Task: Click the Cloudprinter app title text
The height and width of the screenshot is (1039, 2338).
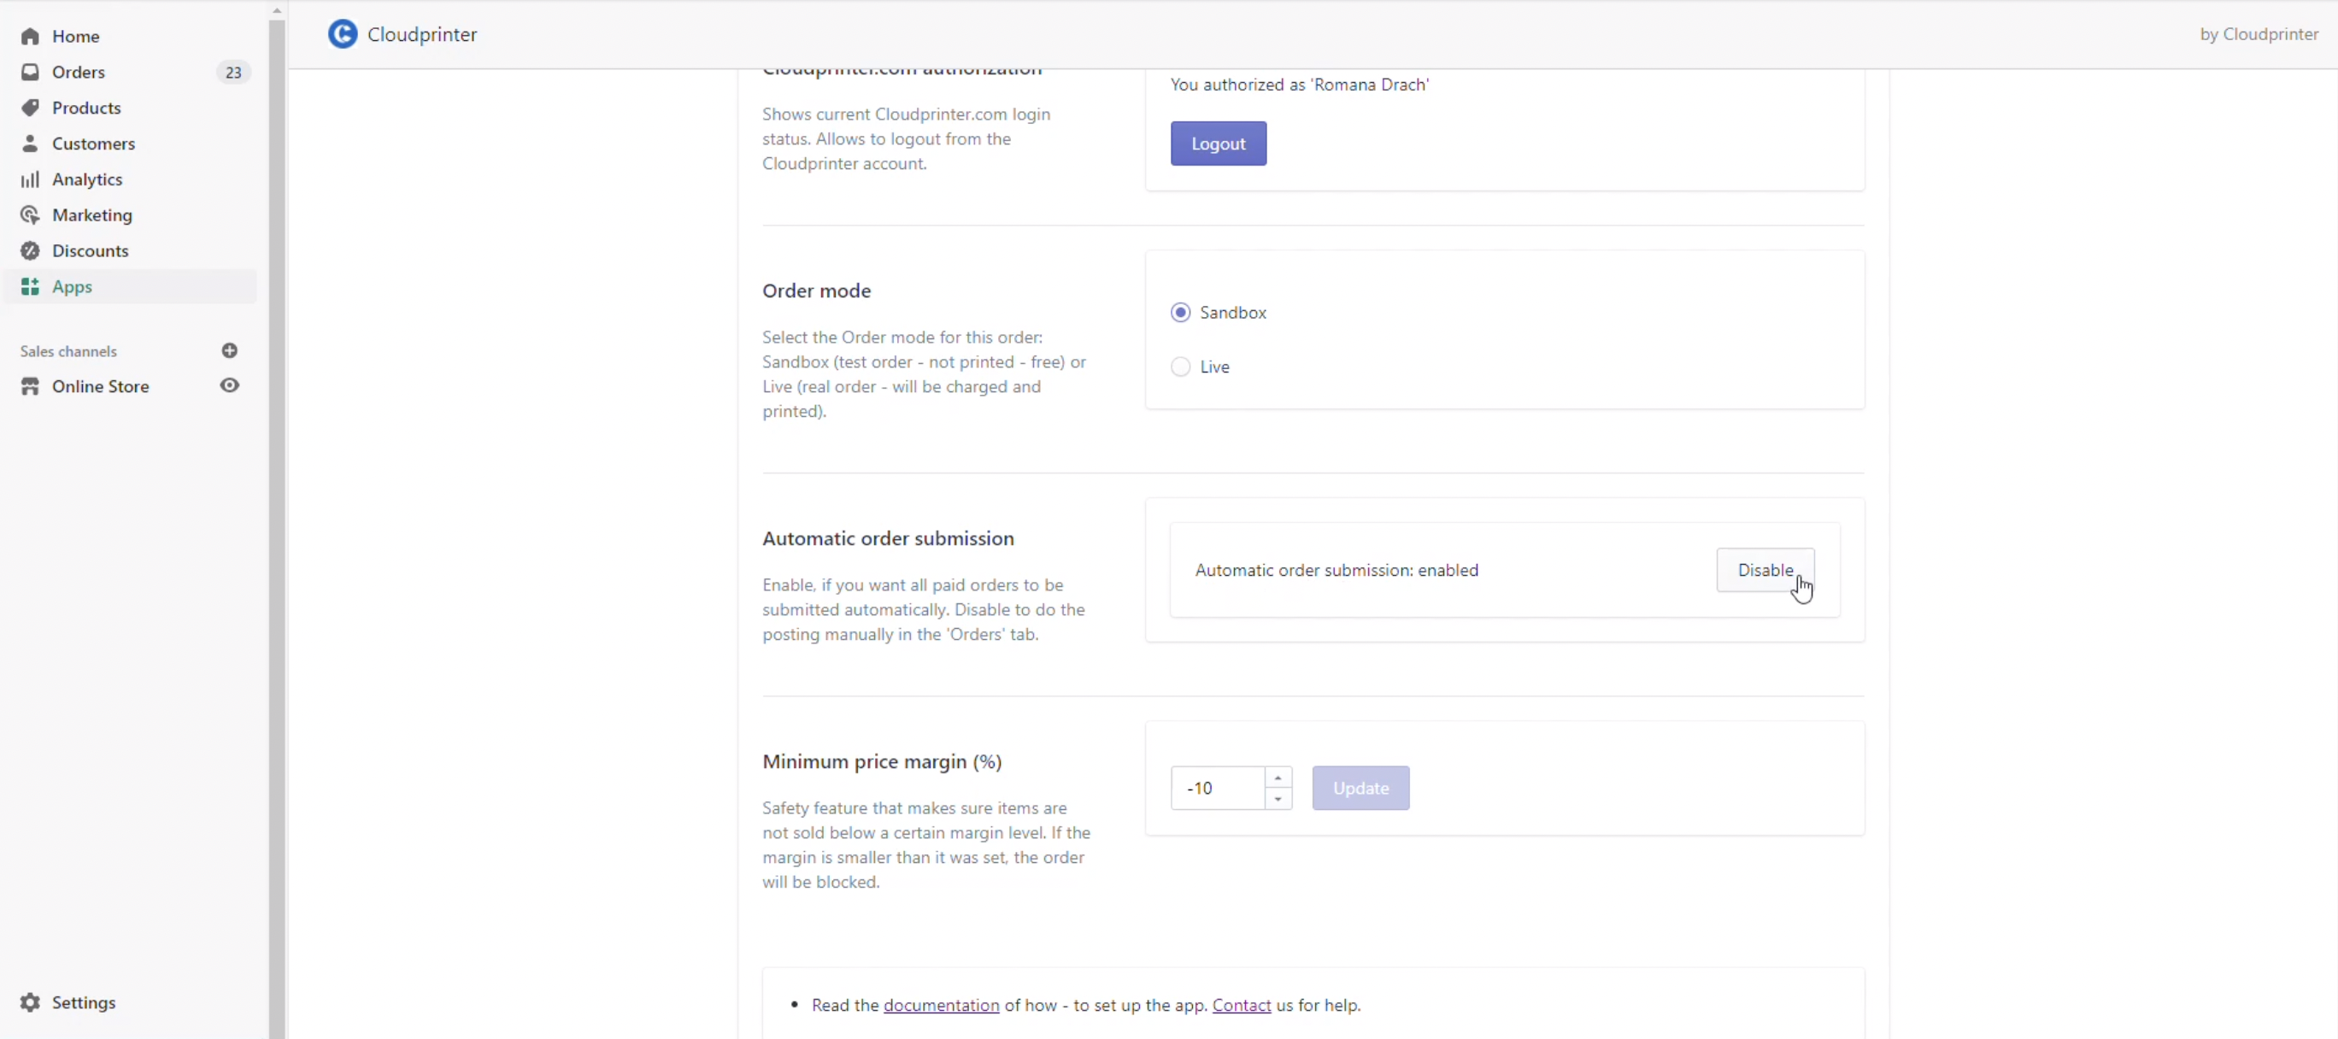Action: tap(422, 34)
